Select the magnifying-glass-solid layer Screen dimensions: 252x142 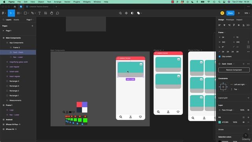(x=18, y=62)
